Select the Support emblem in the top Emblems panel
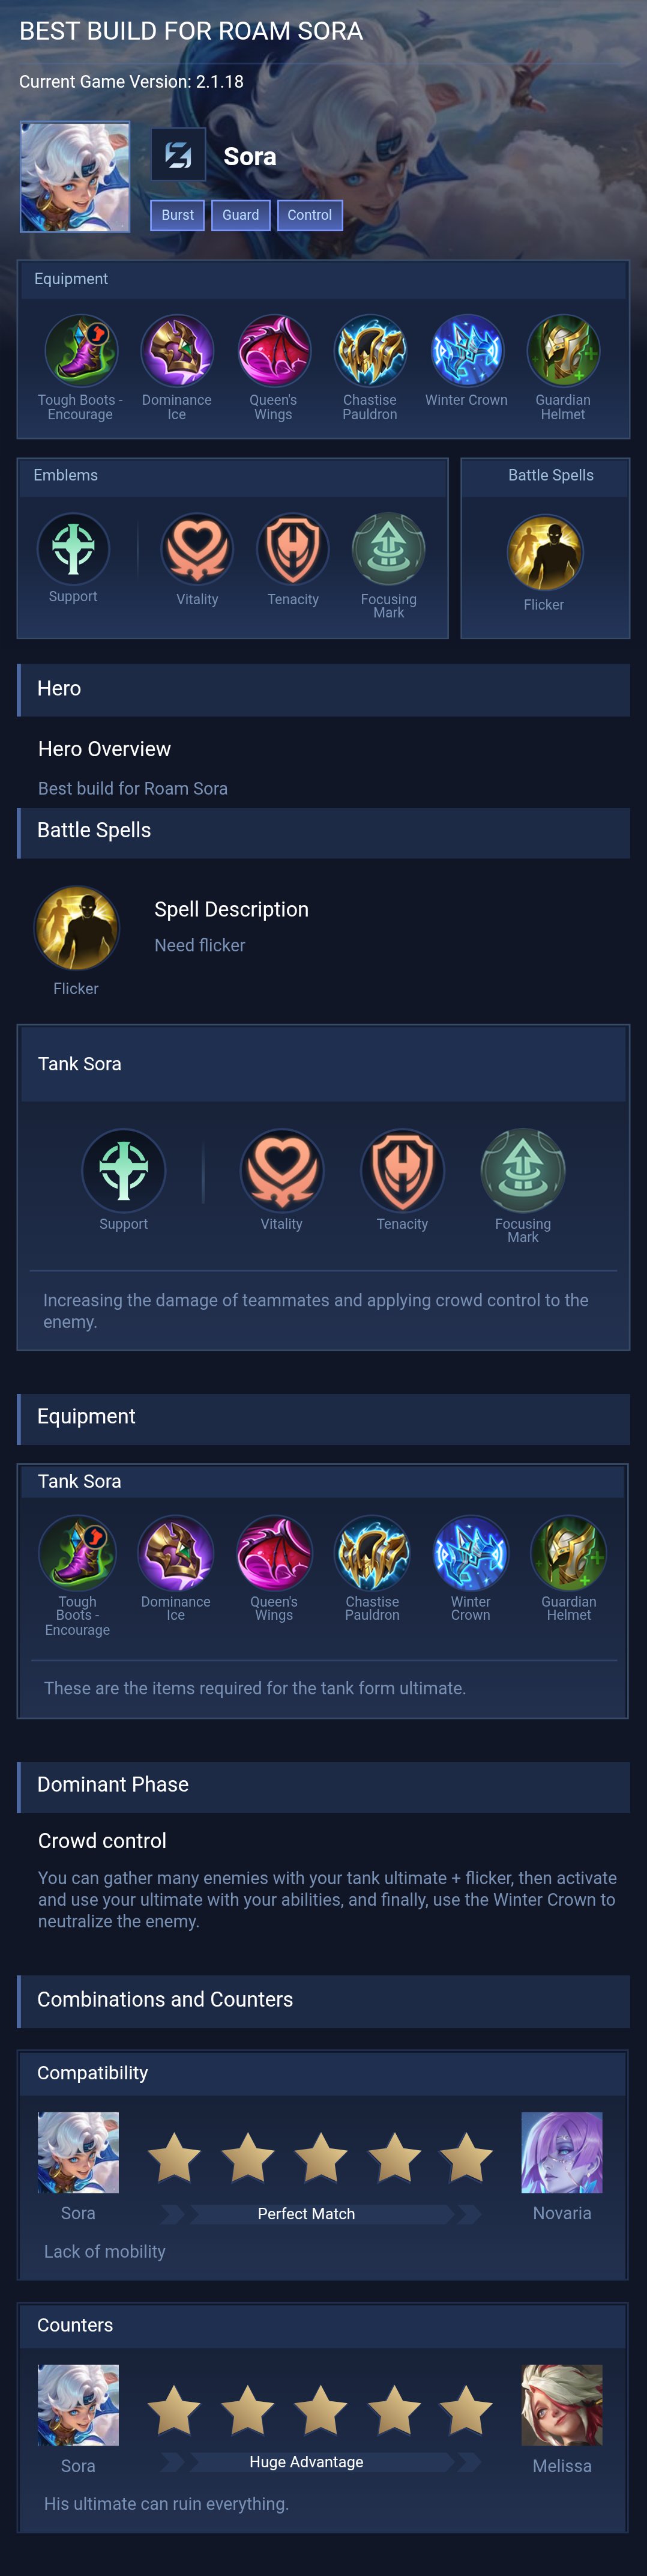Image resolution: width=647 pixels, height=2576 pixels. click(x=73, y=549)
